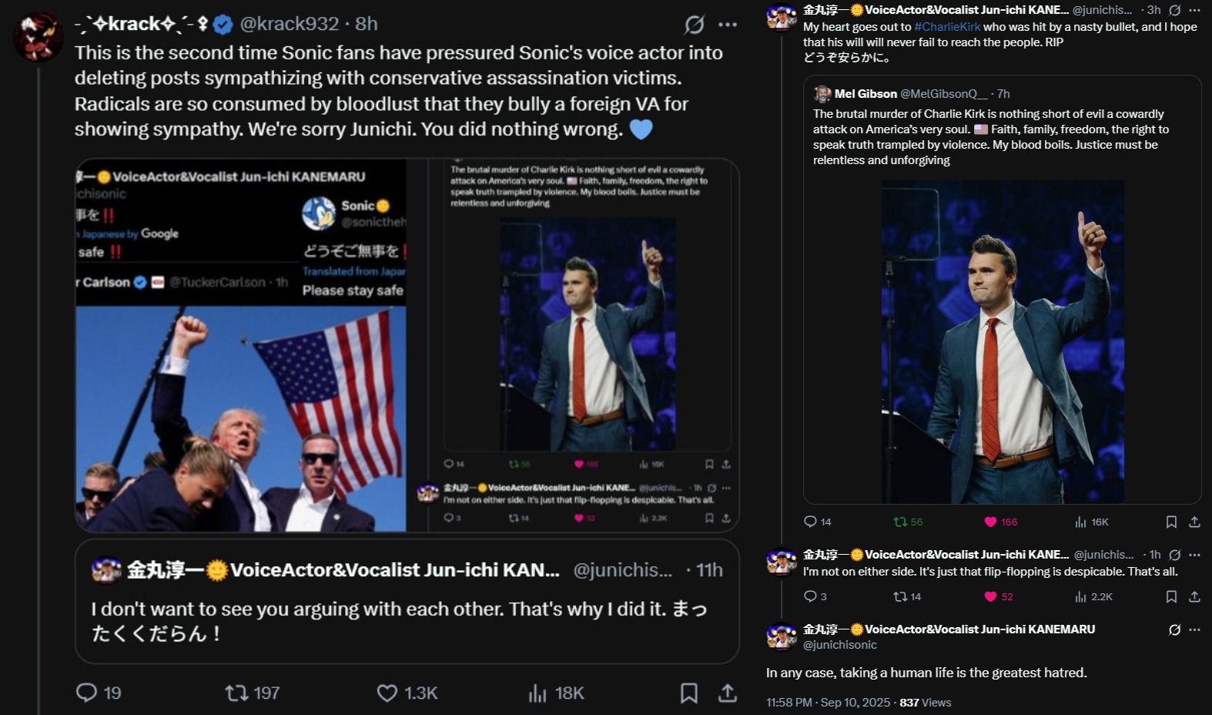
Task: Repost krack's post with 197 reposts
Action: pyautogui.click(x=236, y=693)
